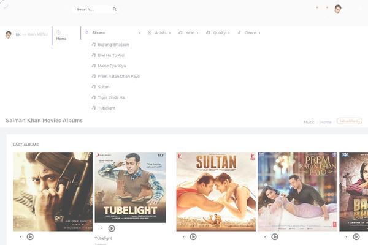Click music icon beside Biwi Ho To Aisi
368x245 pixels.
coord(94,55)
